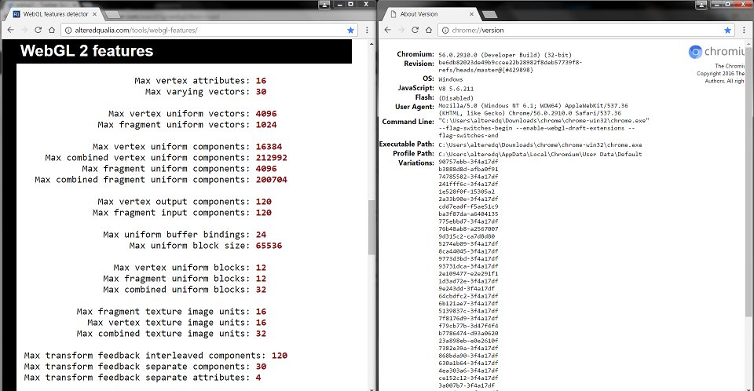
Task: Select the OS value Windows
Action: 451,79
